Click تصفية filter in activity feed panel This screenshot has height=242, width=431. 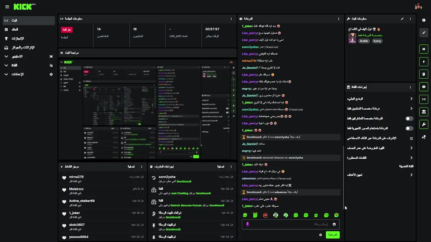coord(131,167)
